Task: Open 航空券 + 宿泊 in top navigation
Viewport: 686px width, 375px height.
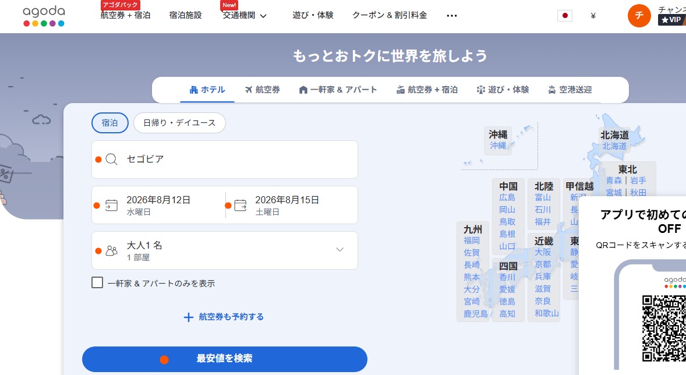Action: [125, 15]
